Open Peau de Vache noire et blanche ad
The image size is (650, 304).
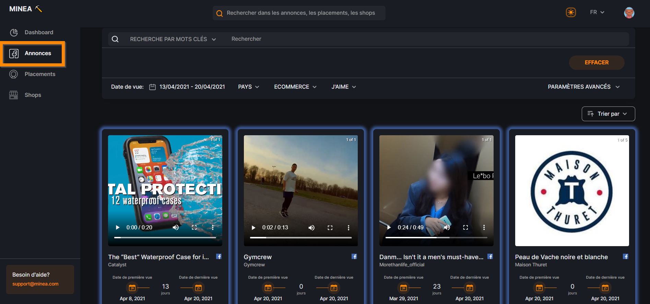pyautogui.click(x=561, y=257)
